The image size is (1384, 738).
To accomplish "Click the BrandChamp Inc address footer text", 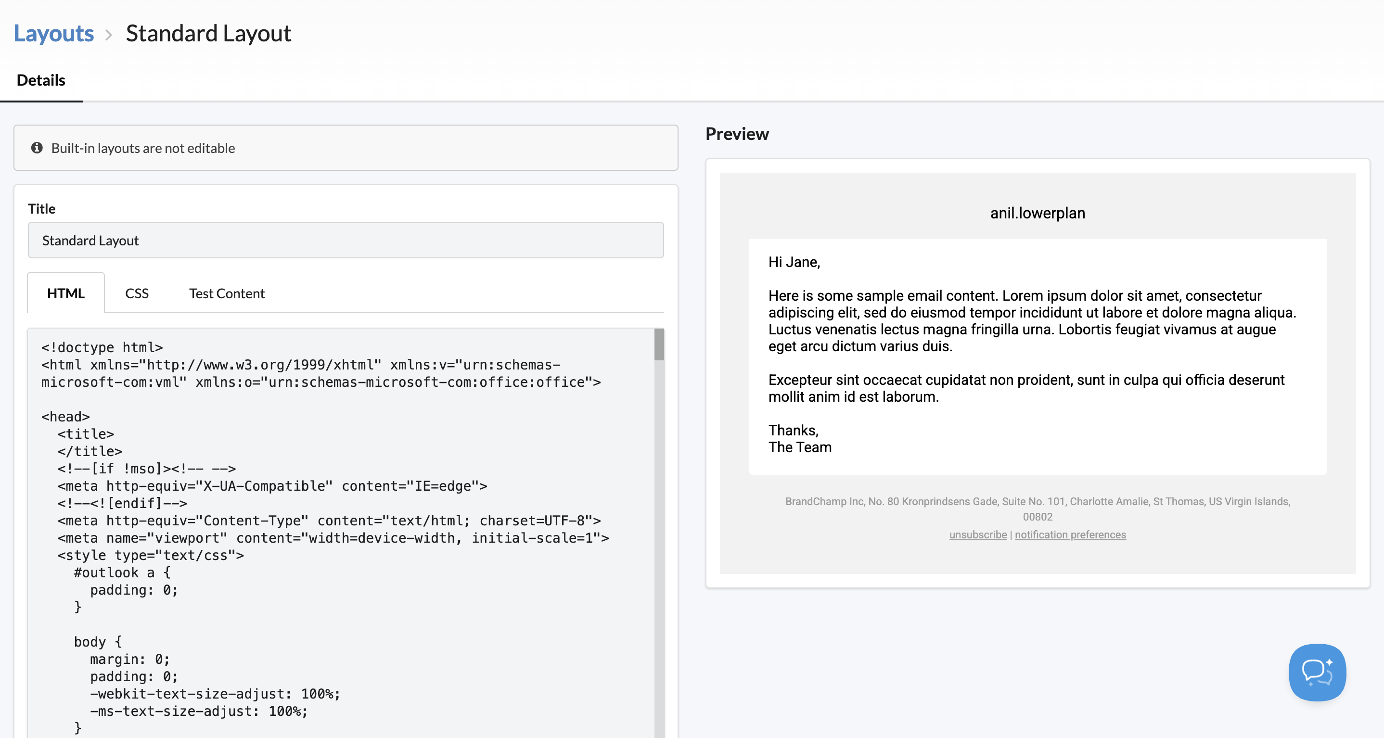I will click(x=1037, y=502).
